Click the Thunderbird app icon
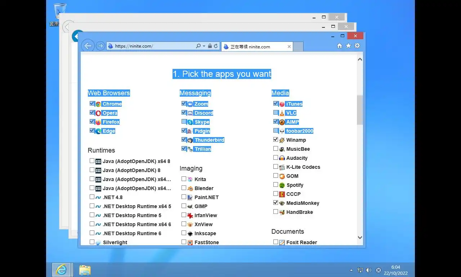461x277 pixels. tap(190, 140)
